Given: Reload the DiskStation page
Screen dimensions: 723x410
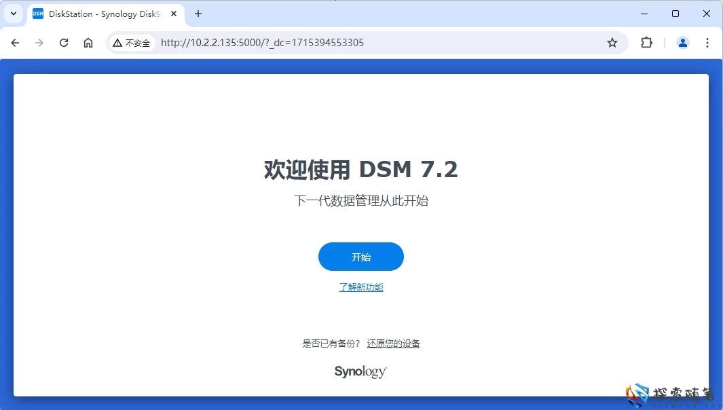Looking at the screenshot, I should (63, 42).
